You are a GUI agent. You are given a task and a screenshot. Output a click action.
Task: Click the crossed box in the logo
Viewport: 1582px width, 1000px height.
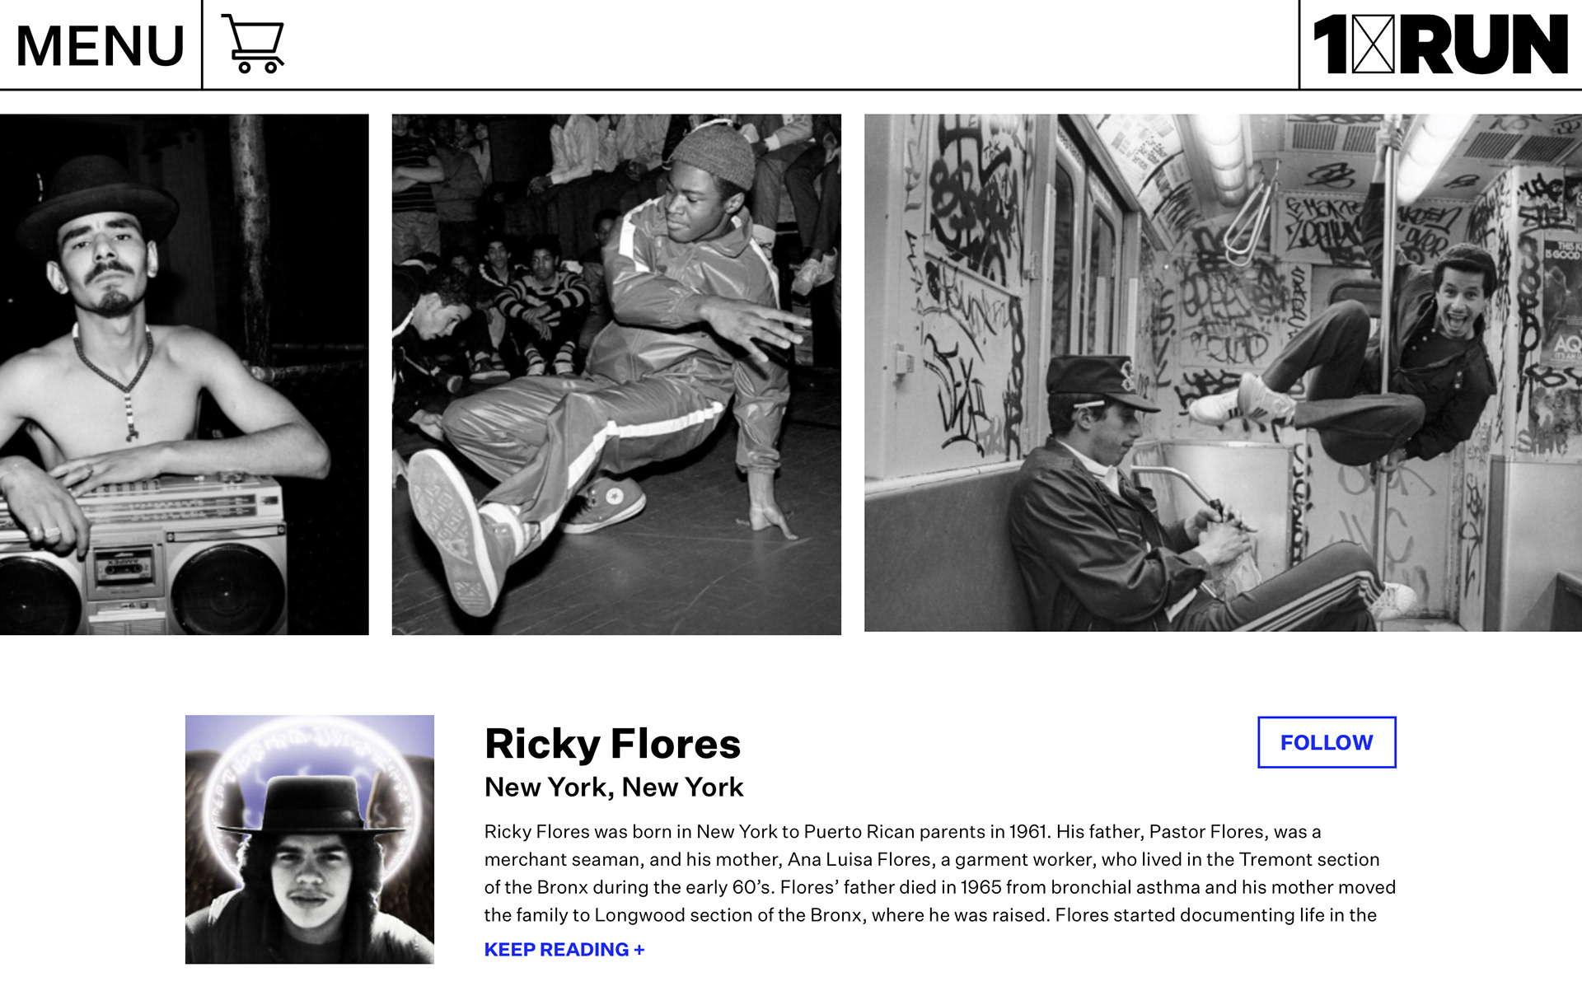coord(1373,44)
